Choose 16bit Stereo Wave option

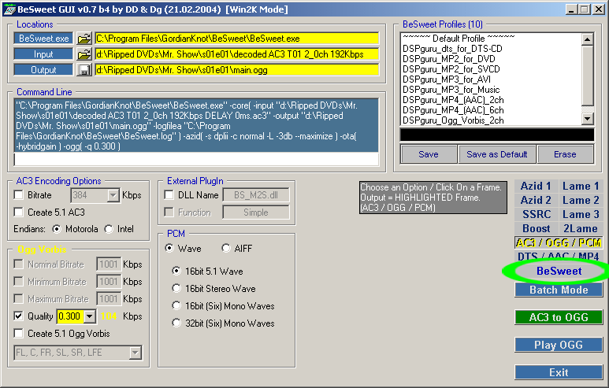(176, 288)
